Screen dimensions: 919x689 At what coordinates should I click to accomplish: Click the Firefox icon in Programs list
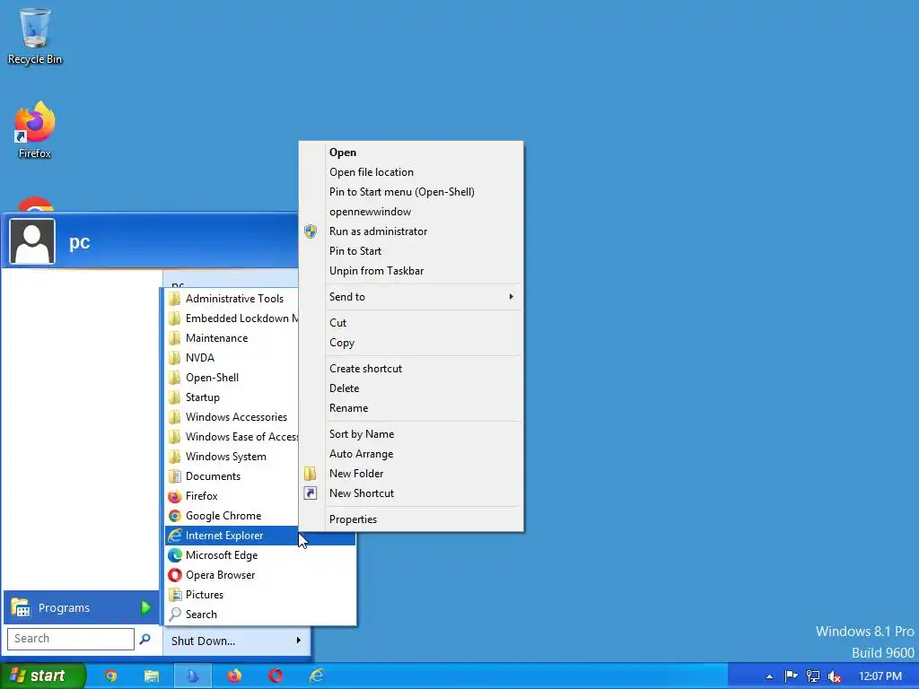pyautogui.click(x=175, y=496)
